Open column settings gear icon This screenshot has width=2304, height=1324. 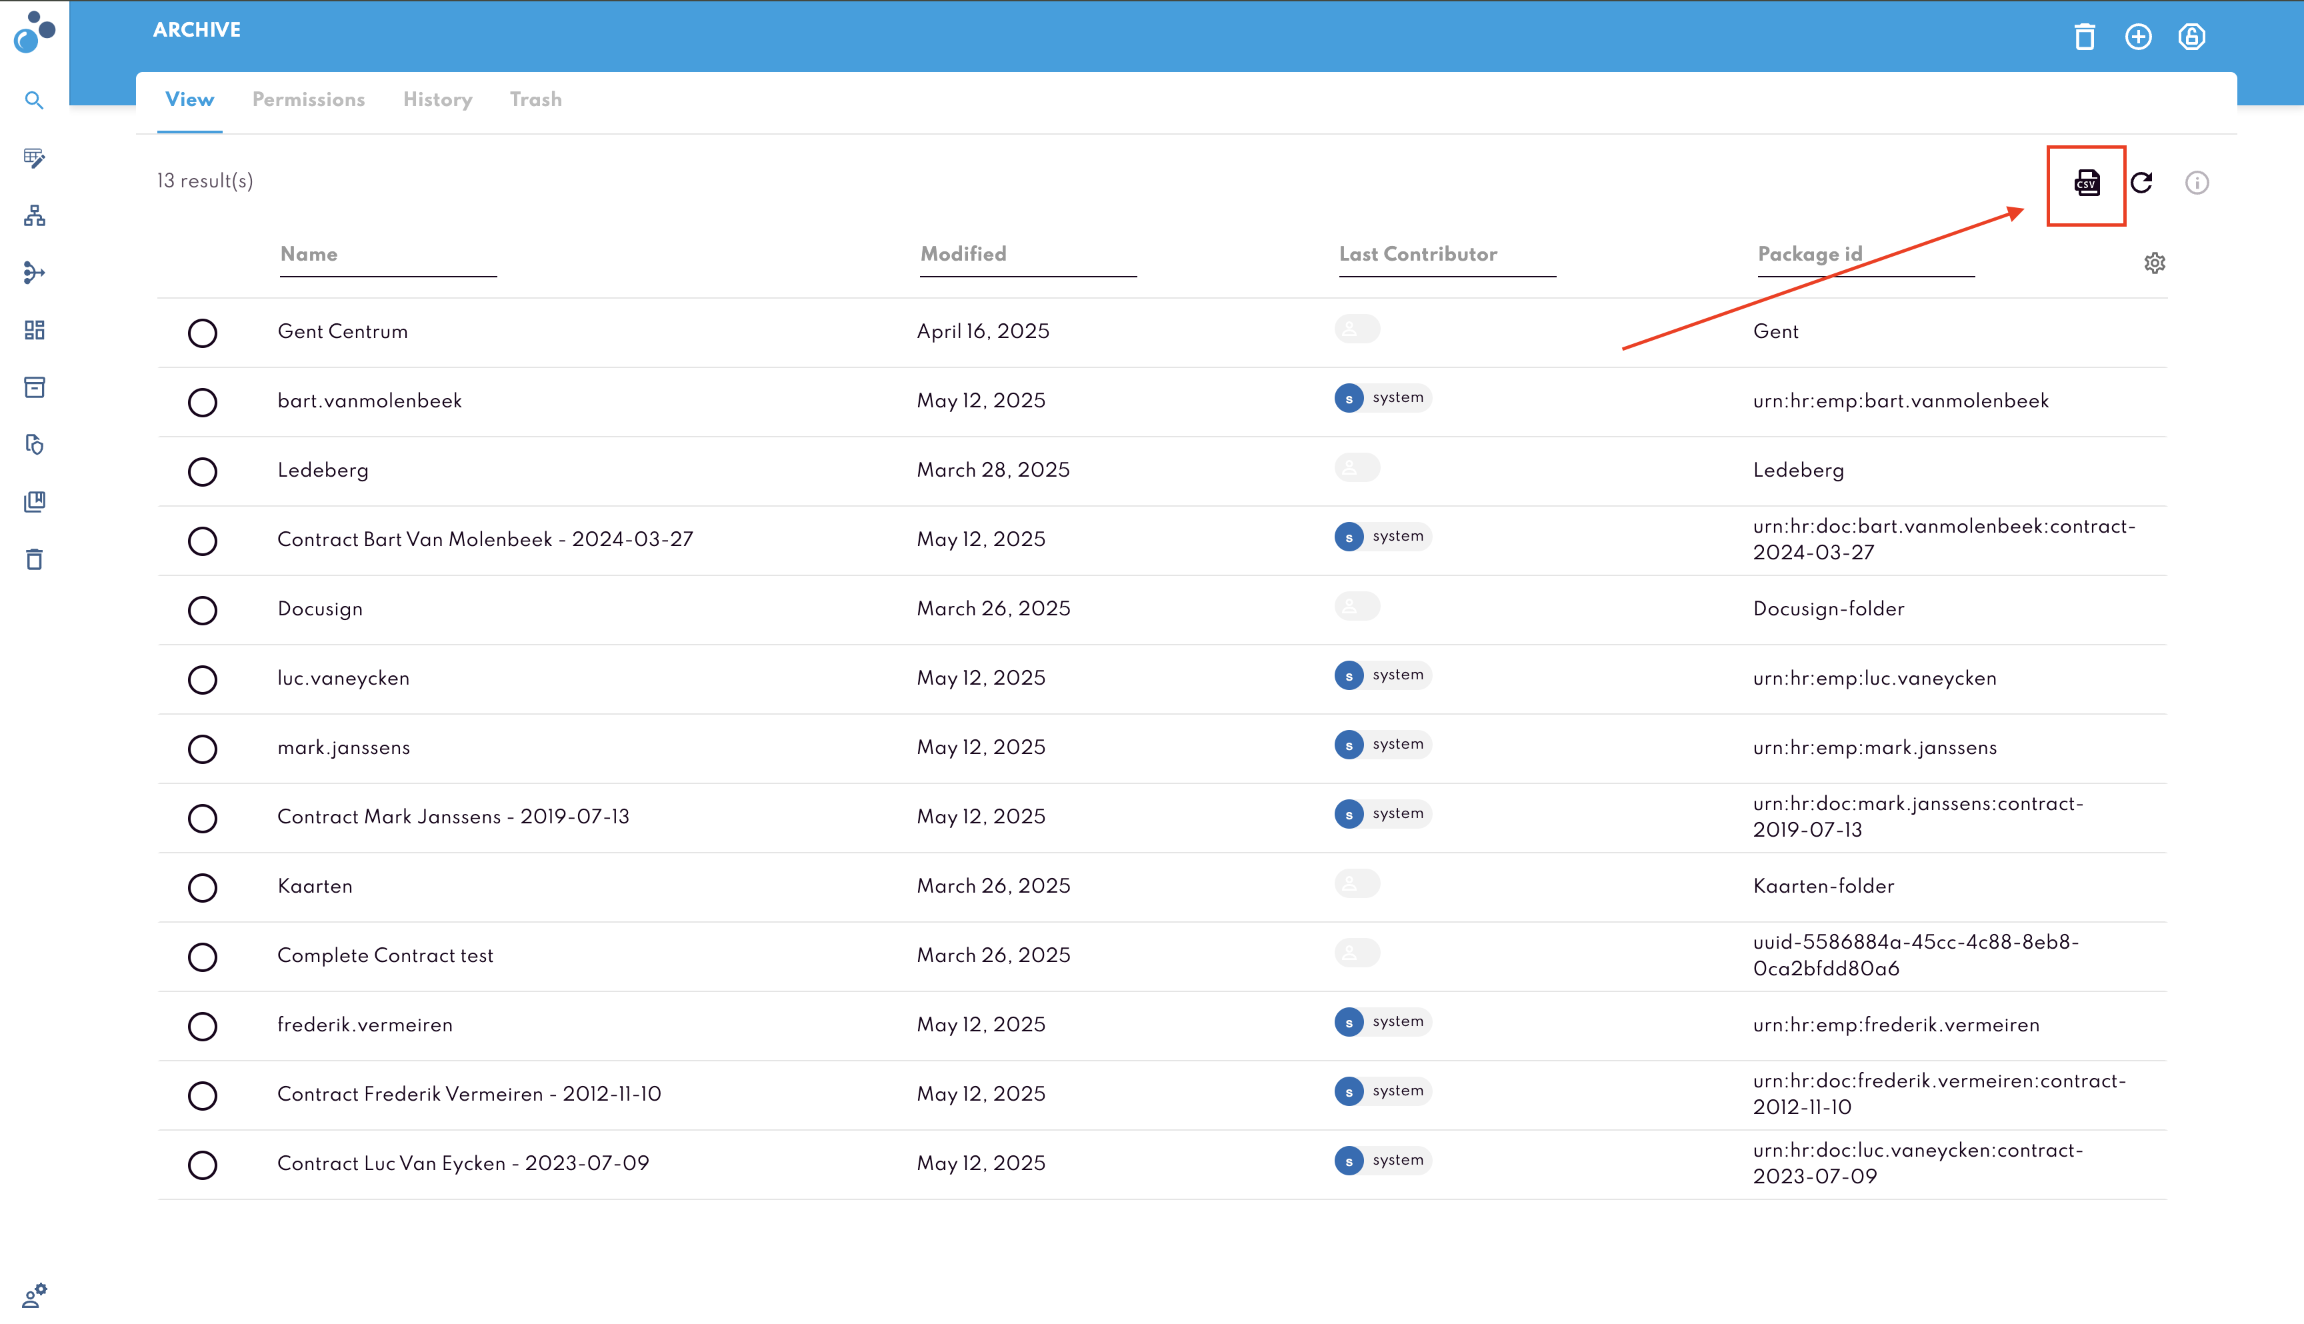point(2154,263)
